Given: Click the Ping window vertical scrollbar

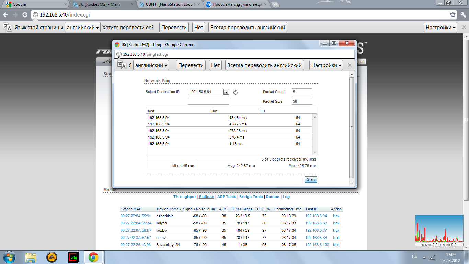Looking at the screenshot, I should [351, 128].
